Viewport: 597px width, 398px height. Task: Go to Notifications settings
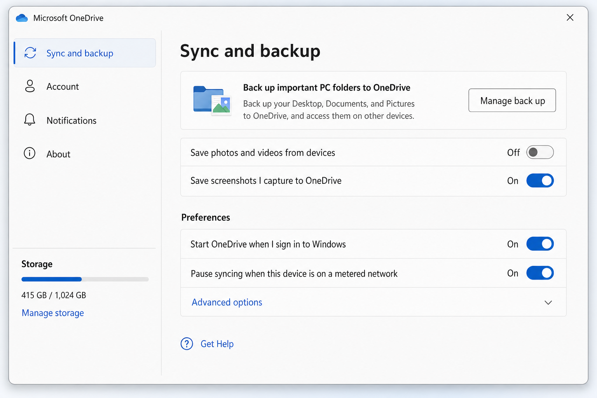click(x=85, y=120)
